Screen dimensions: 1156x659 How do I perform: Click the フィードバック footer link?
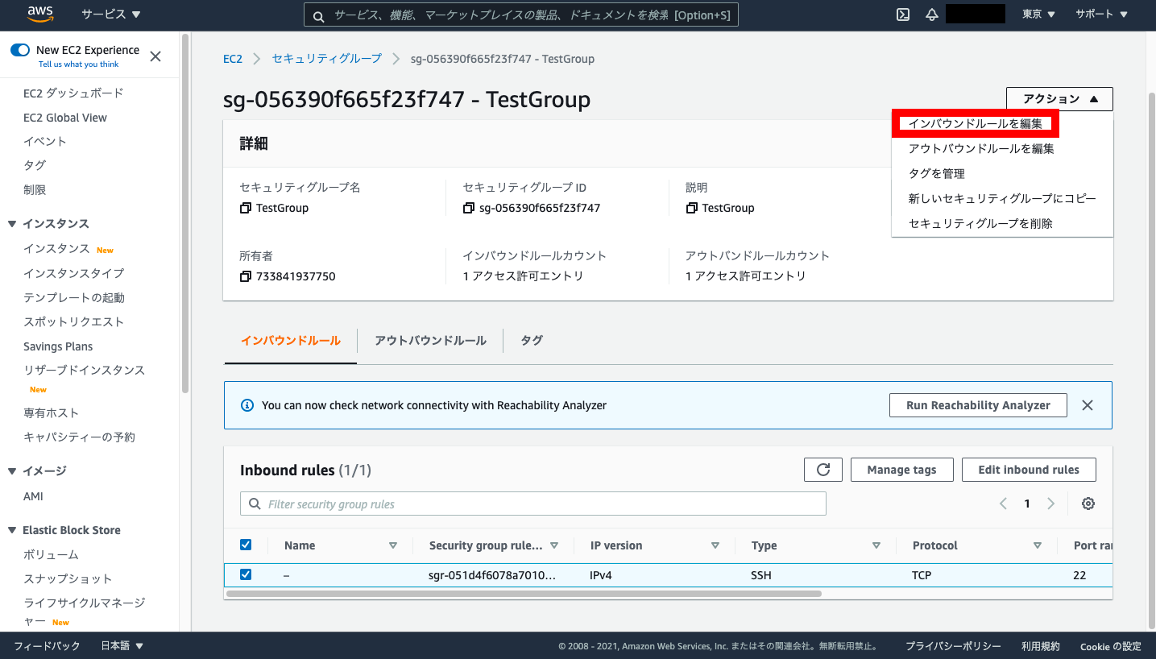click(48, 645)
